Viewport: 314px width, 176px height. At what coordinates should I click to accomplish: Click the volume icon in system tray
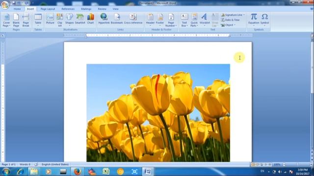(280, 172)
